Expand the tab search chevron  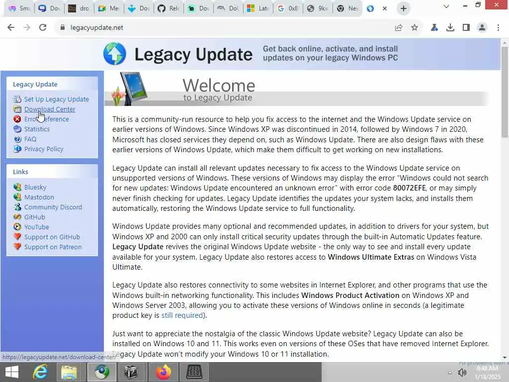point(446,6)
